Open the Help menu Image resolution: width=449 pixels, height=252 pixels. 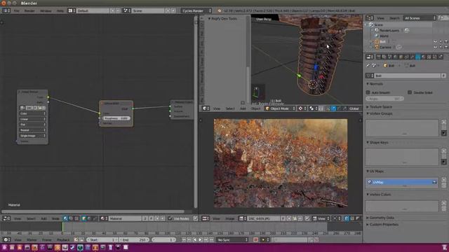60,10
